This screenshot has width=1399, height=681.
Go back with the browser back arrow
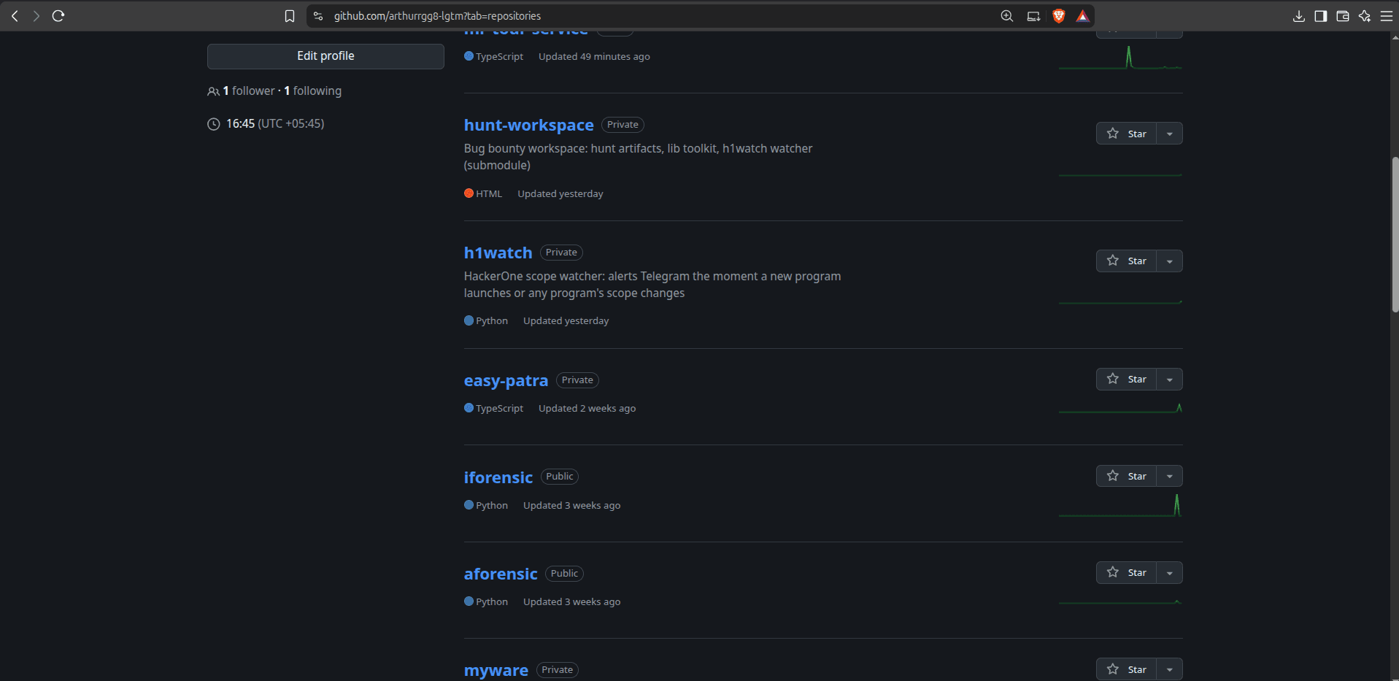[15, 15]
